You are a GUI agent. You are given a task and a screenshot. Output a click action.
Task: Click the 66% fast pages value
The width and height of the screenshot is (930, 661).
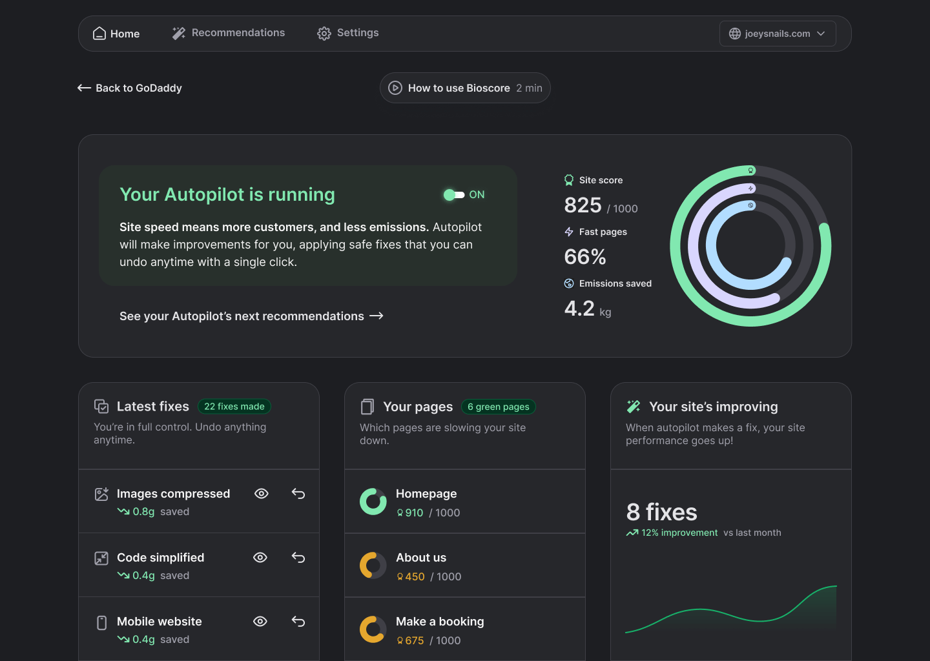(585, 257)
